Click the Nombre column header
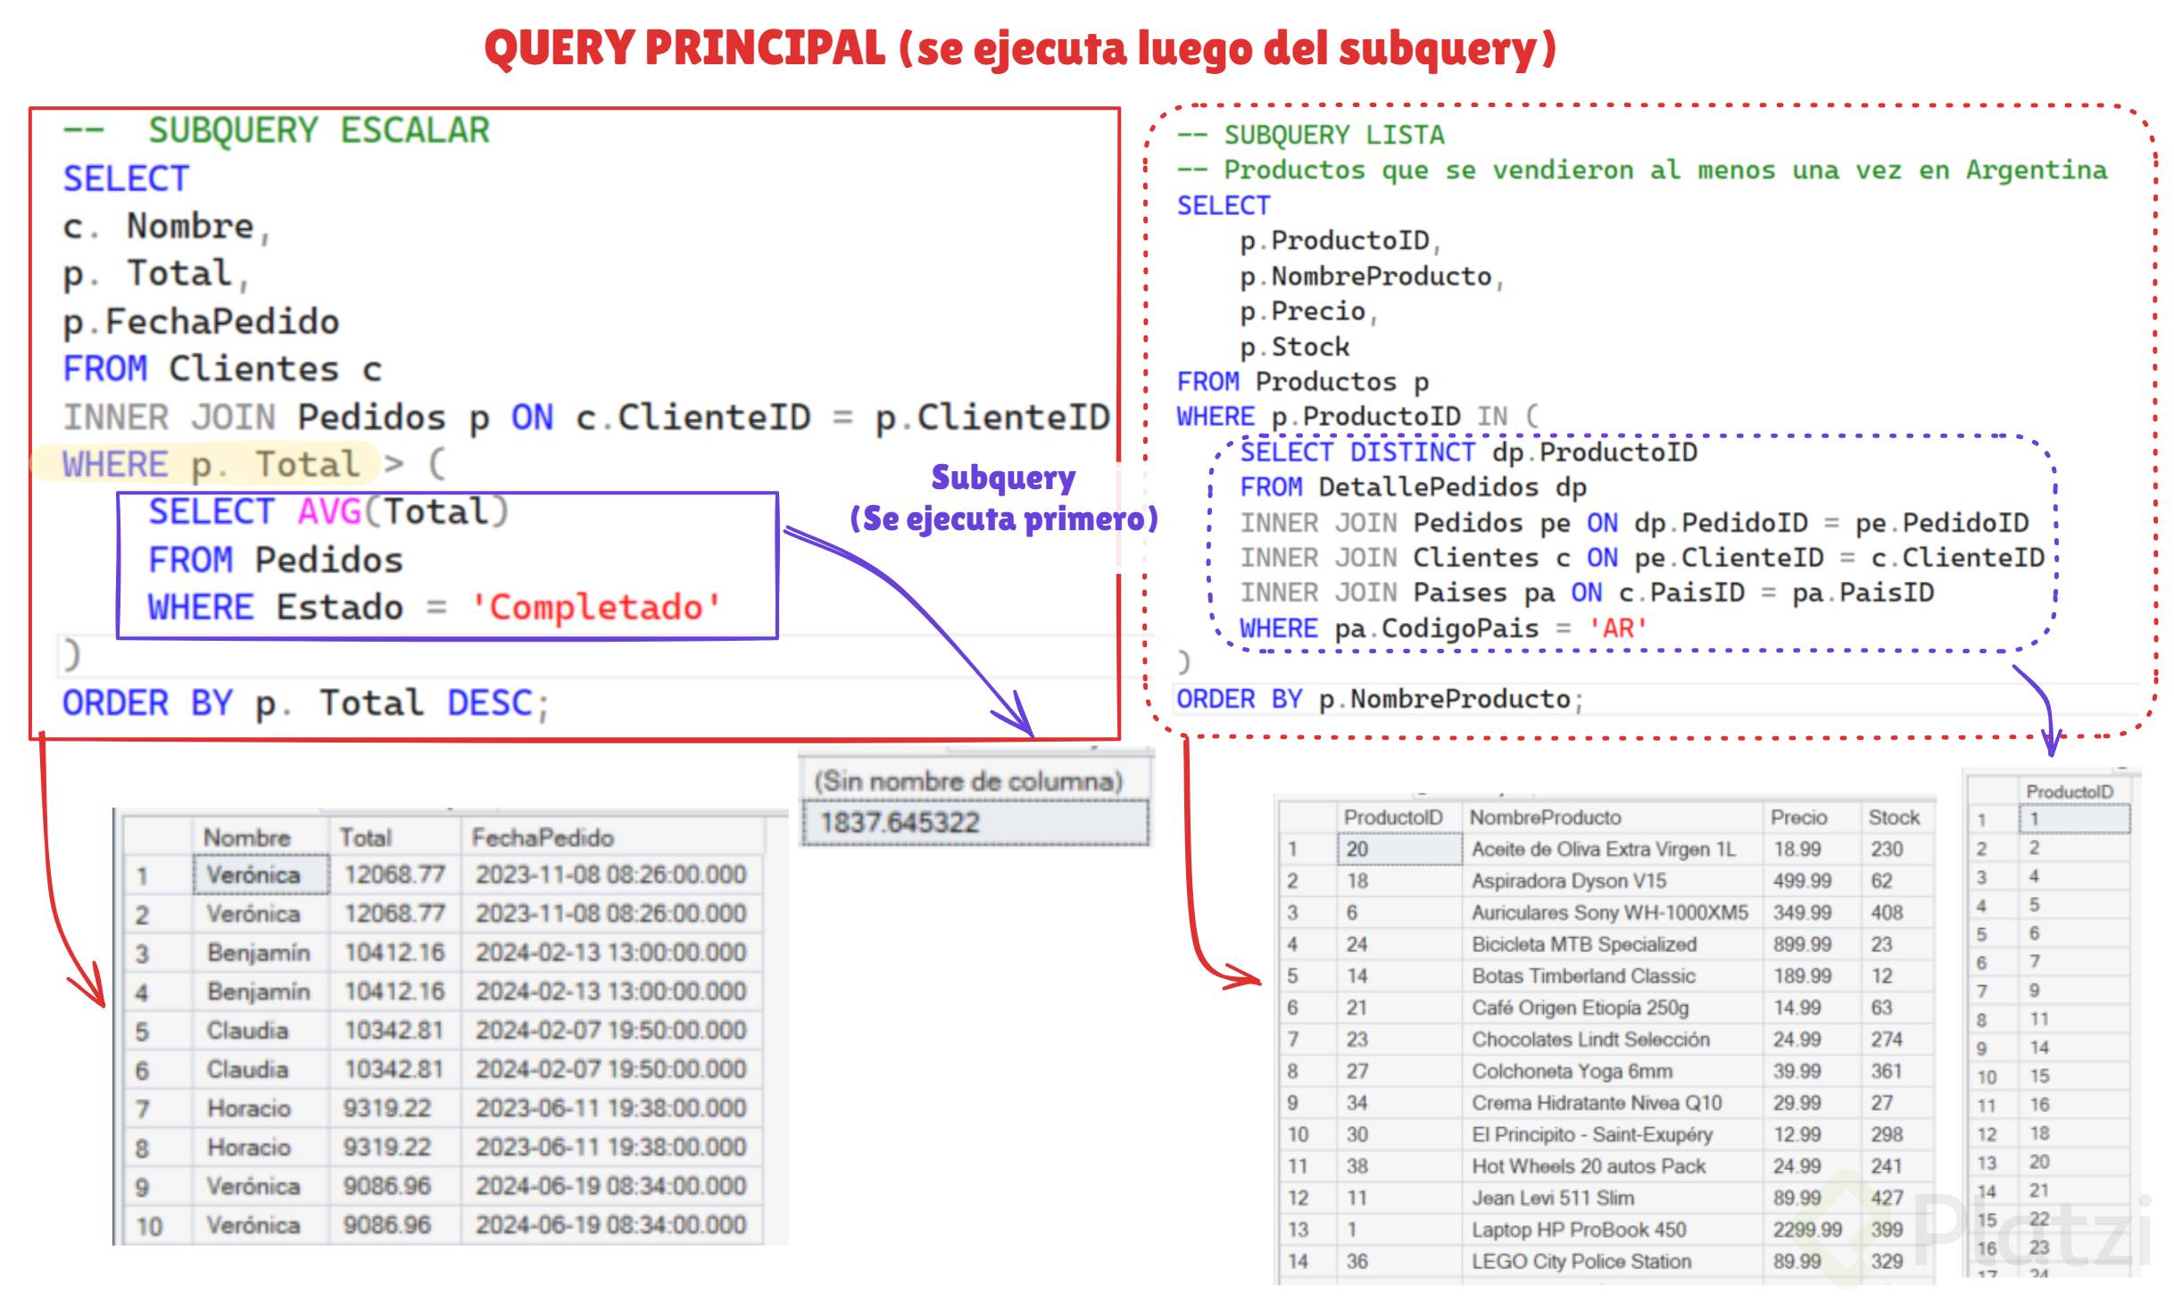Image resolution: width=2174 pixels, height=1303 pixels. pyautogui.click(x=247, y=838)
